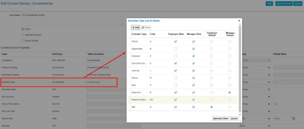Viewport: 304px width, 129px height.
Task: Toggle Manager View checkbox for Subordinate
Action: click(x=194, y=49)
